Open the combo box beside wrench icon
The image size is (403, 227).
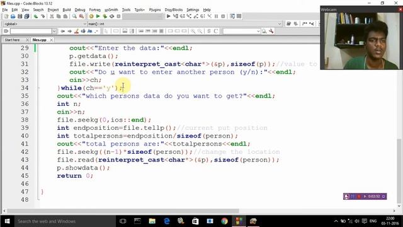tap(258, 31)
